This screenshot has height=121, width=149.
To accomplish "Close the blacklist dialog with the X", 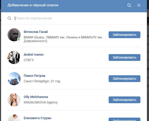I will click(x=139, y=5).
